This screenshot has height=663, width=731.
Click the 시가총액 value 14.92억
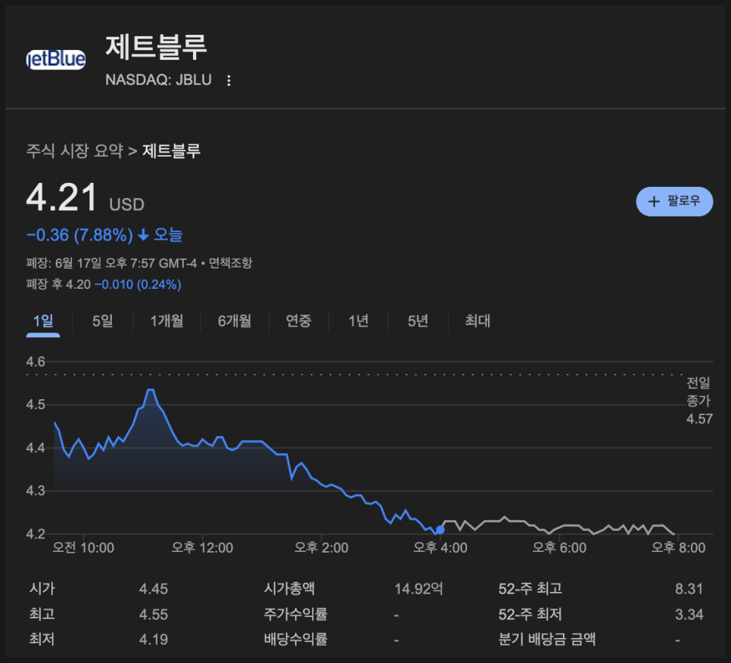tap(418, 589)
